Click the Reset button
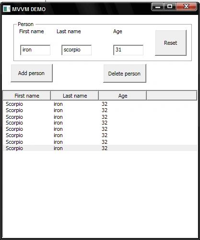200x240 pixels. pos(171,43)
